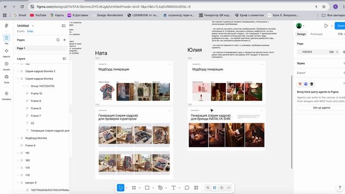The height and width of the screenshot is (194, 345).
Task: Reload the page in browser
Action: 22,6
